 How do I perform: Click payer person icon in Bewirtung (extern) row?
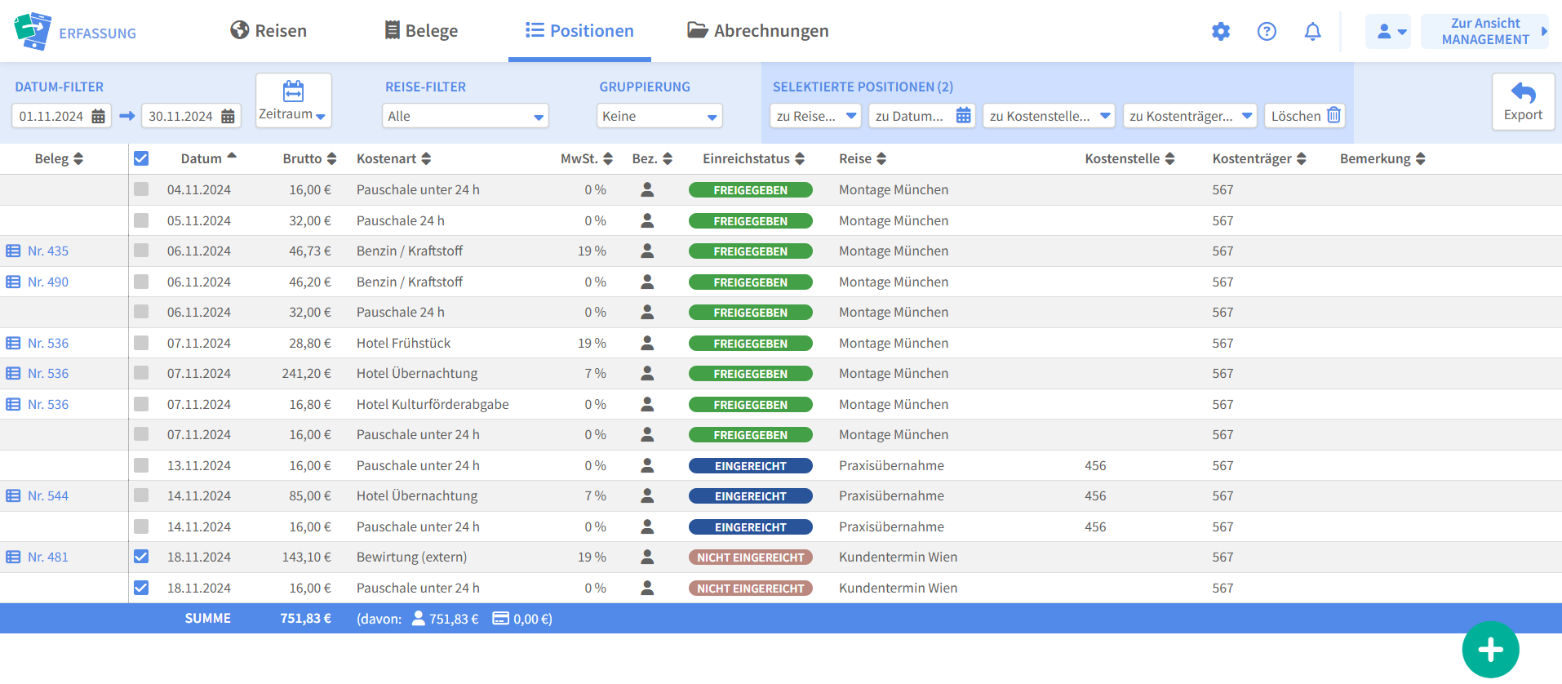[647, 557]
